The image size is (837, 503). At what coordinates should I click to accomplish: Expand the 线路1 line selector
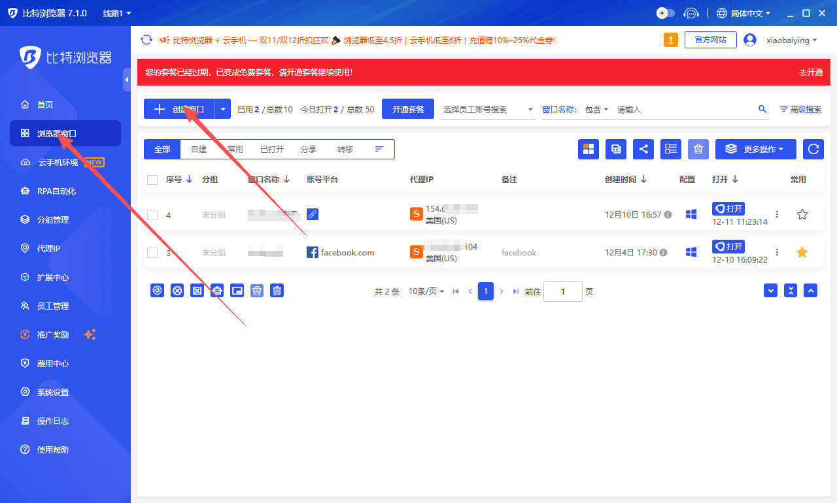pyautogui.click(x=117, y=13)
